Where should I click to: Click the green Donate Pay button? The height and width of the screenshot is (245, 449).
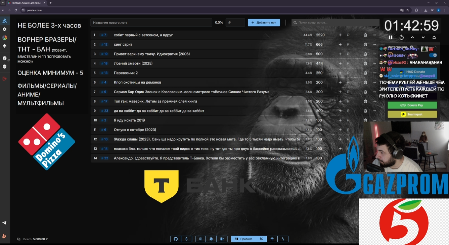coord(412,105)
